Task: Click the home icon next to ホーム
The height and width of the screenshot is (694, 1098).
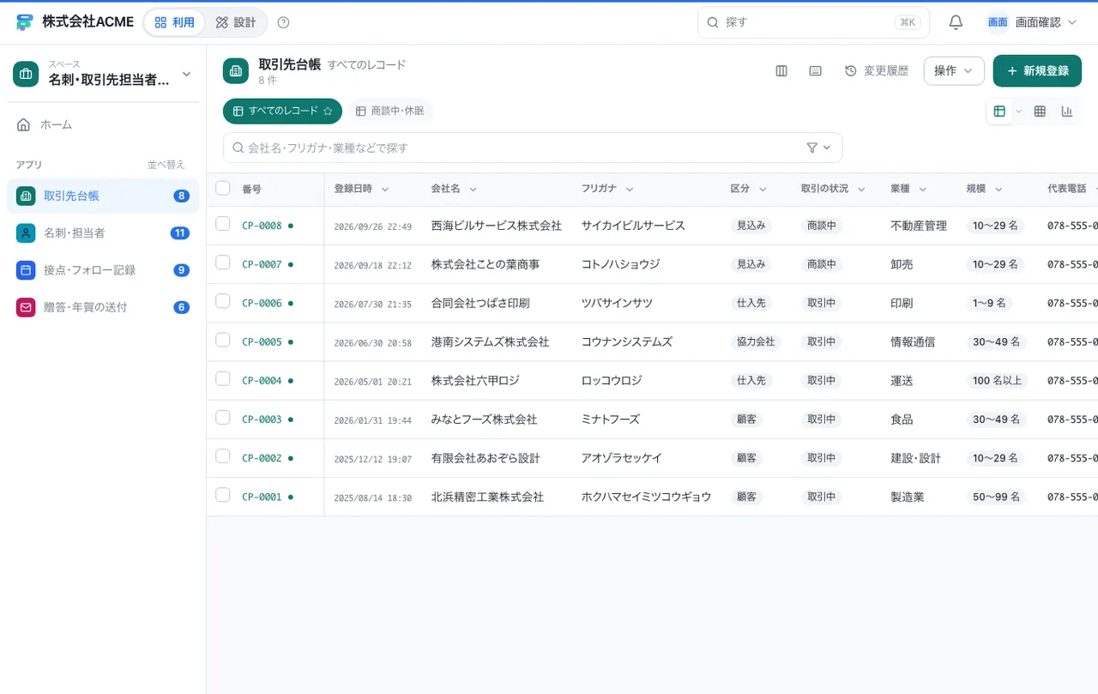Action: [x=24, y=124]
